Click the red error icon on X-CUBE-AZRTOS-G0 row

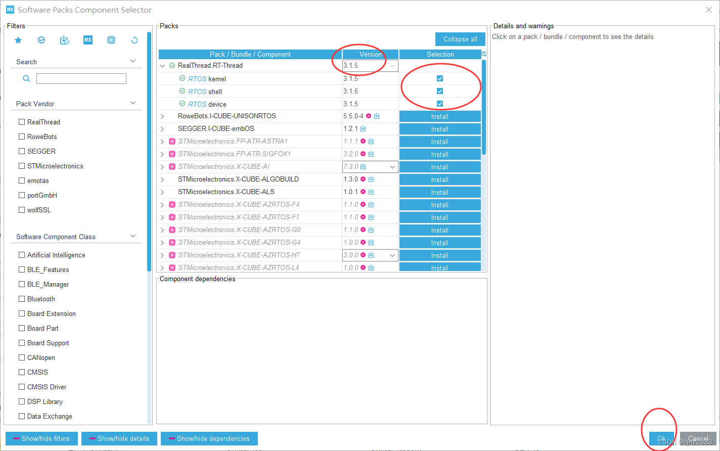[x=363, y=230]
